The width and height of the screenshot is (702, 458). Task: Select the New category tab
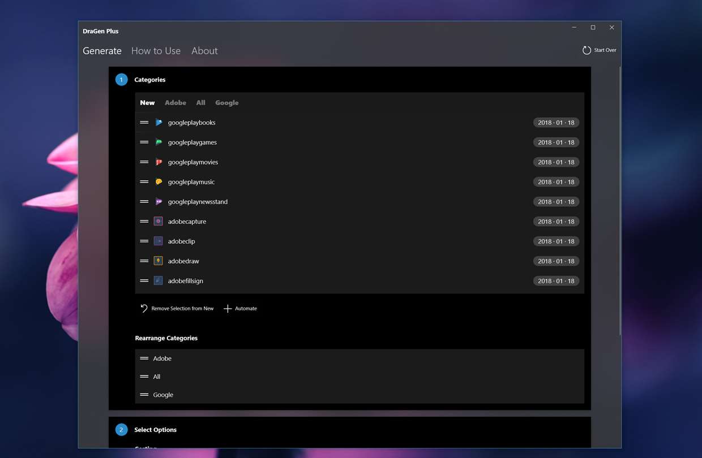[147, 103]
